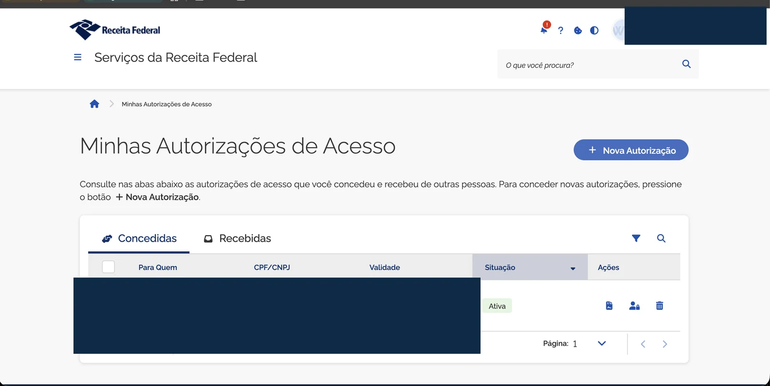
Task: Tick the select-all checkbox in table header
Action: (x=108, y=267)
